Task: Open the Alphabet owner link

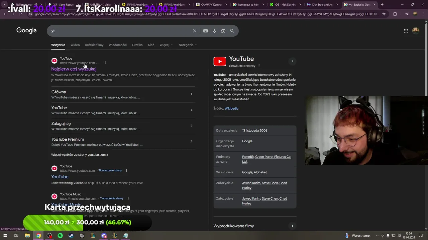Action: pyautogui.click(x=260, y=172)
